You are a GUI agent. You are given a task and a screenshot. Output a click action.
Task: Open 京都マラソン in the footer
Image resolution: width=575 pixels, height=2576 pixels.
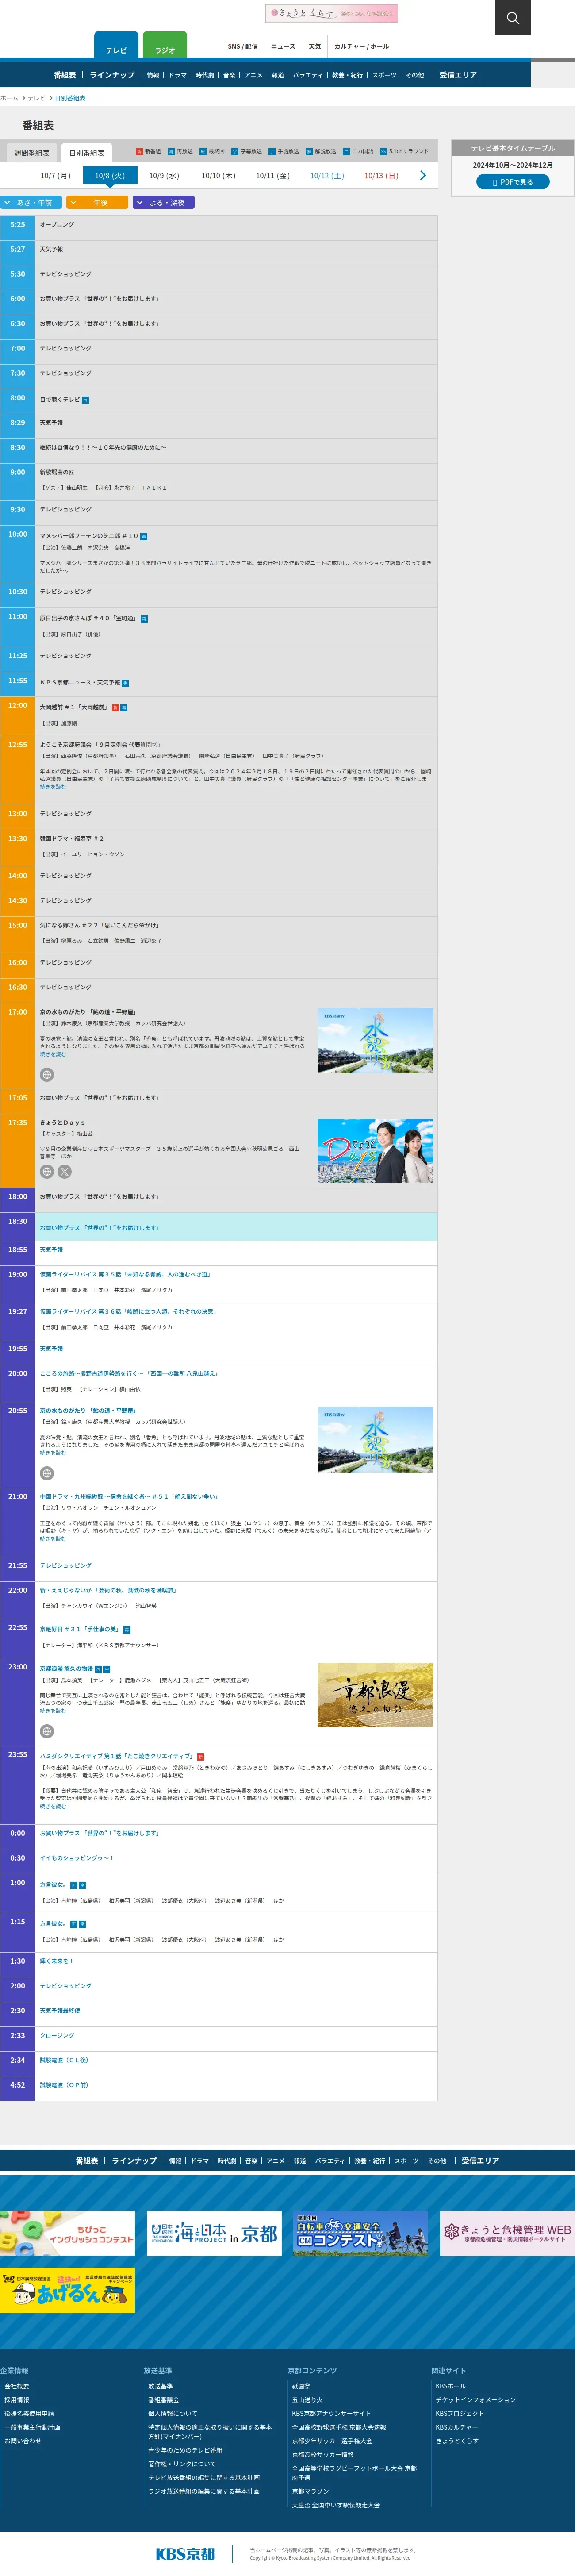(310, 2491)
